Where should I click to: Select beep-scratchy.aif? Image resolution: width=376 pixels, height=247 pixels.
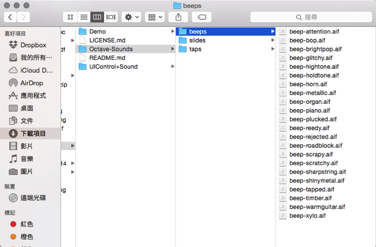tap(326, 163)
